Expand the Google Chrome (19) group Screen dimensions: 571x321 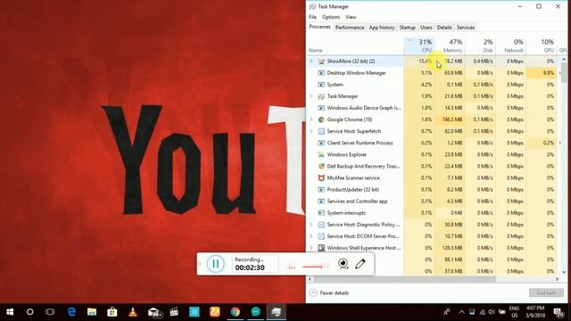coord(311,119)
